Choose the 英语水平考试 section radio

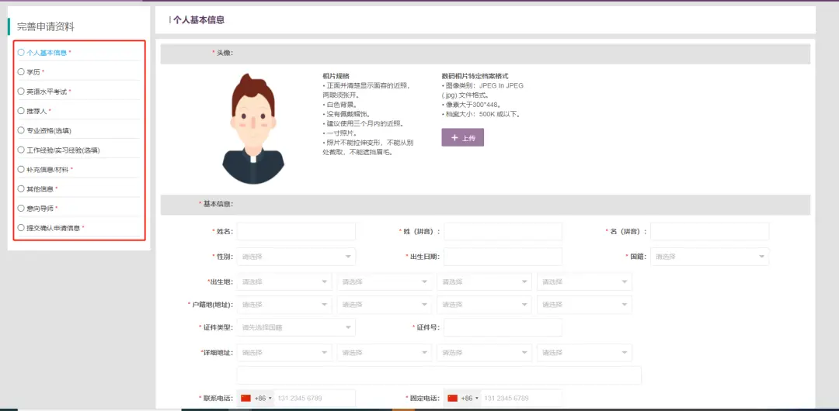click(x=21, y=92)
